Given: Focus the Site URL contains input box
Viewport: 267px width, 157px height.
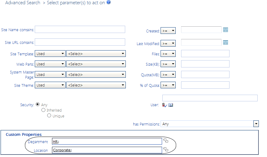Looking at the screenshot, I should (80, 42).
